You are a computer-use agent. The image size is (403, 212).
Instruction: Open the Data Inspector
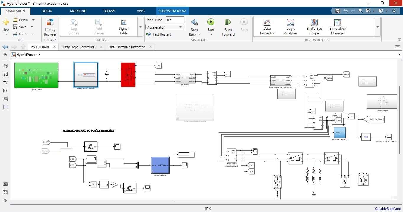(267, 27)
